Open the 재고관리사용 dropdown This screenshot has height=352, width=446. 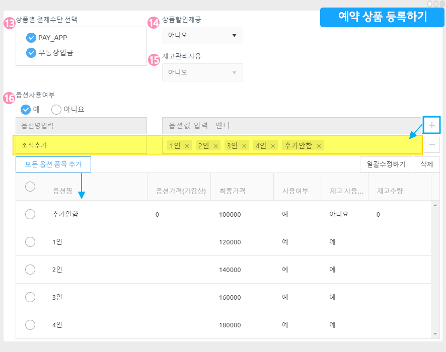(202, 72)
